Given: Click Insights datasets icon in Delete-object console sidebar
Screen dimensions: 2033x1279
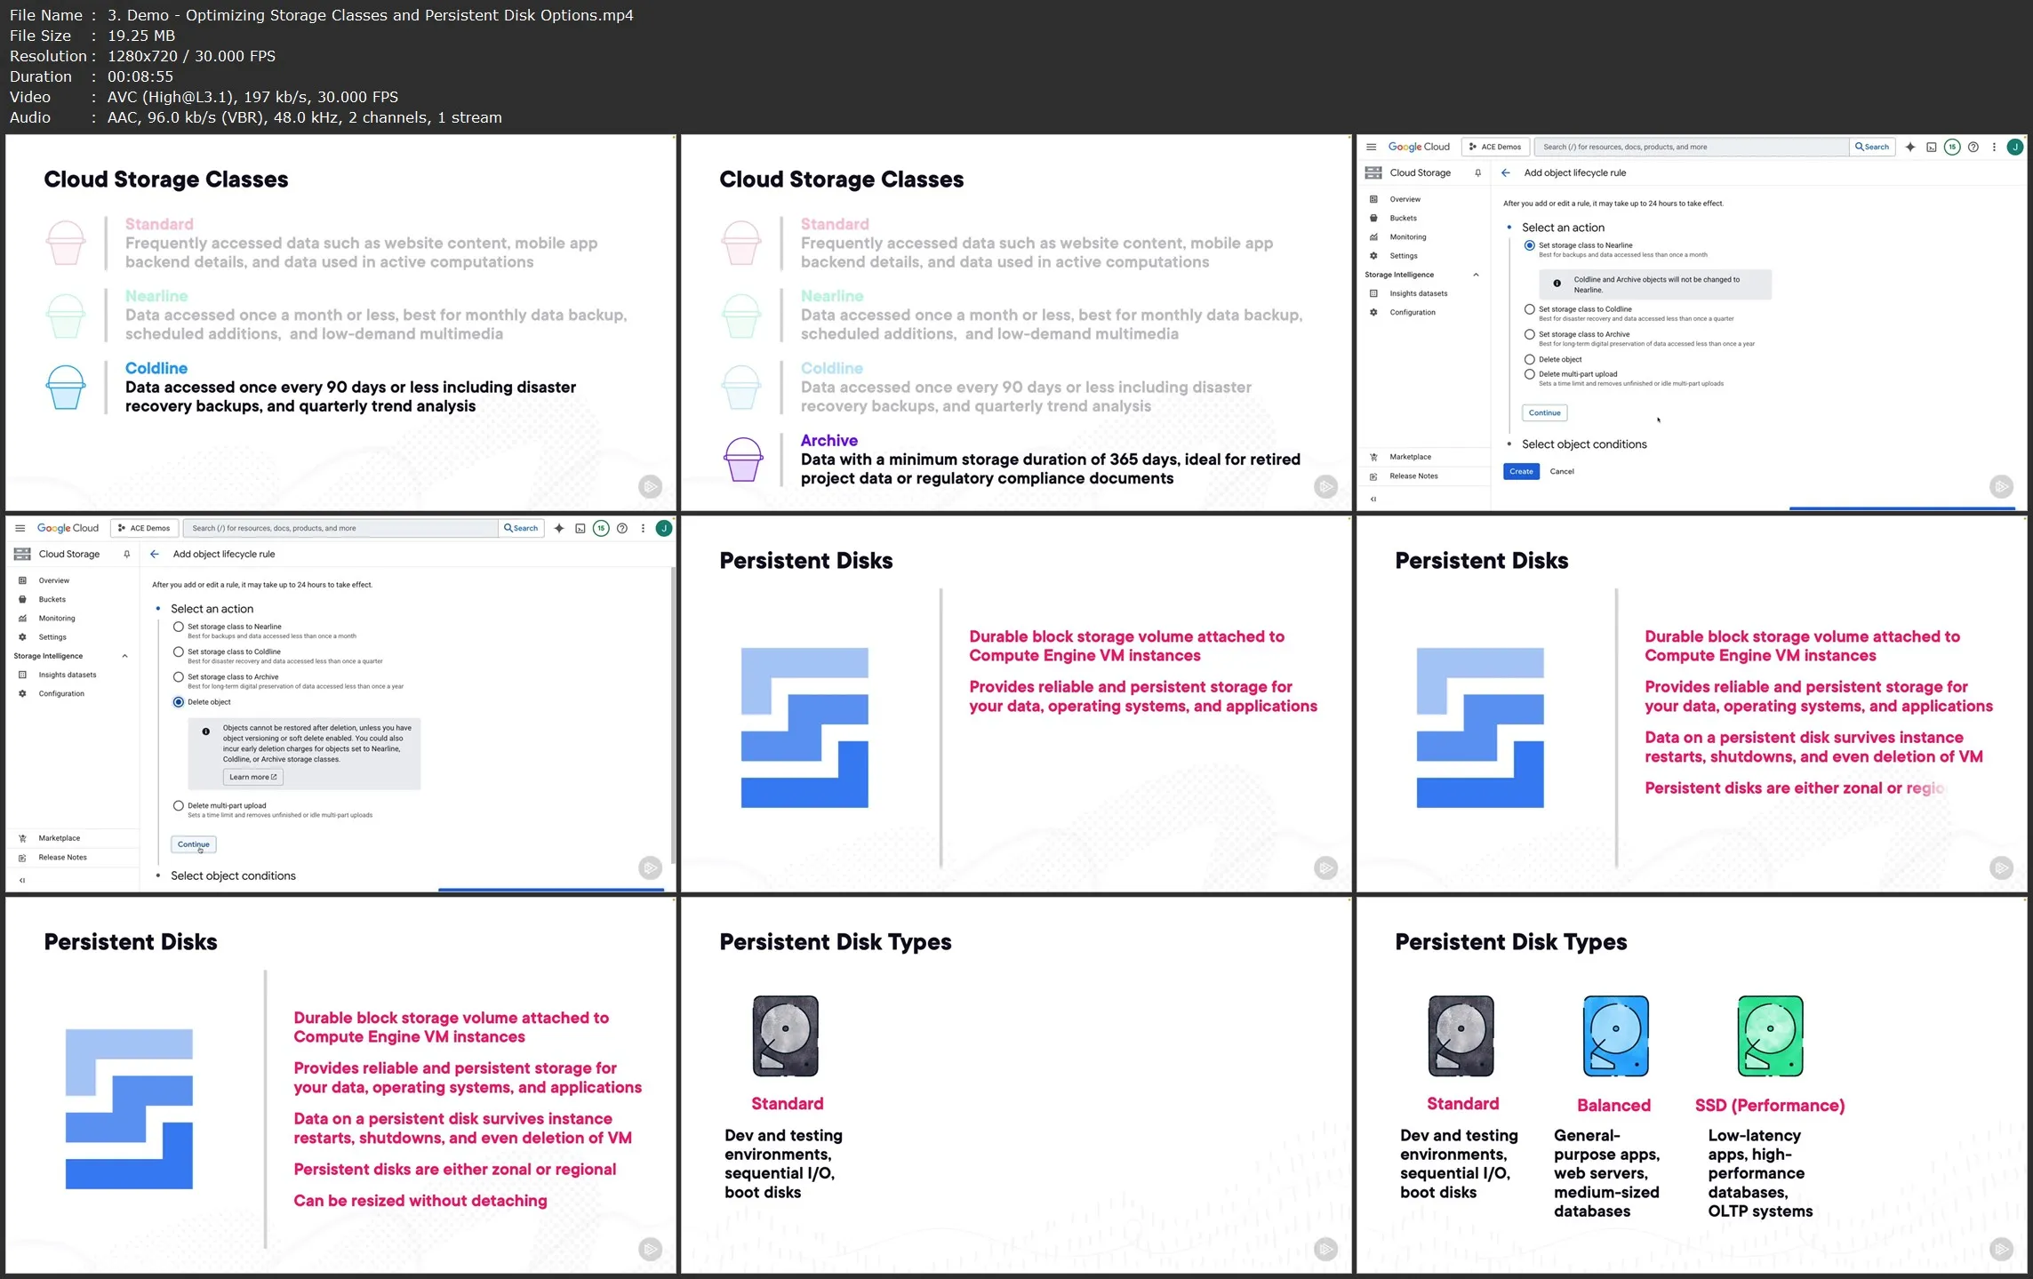Looking at the screenshot, I should click(x=22, y=675).
